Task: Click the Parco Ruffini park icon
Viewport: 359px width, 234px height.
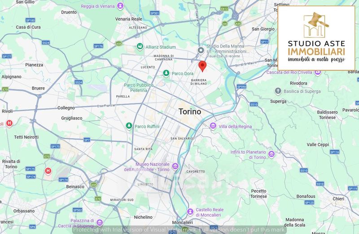Action: tap(129, 126)
